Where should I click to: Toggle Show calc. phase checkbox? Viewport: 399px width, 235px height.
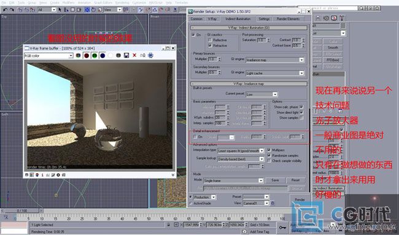(301, 107)
